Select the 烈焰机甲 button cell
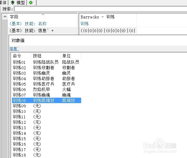187x158 pixels. 41,90
